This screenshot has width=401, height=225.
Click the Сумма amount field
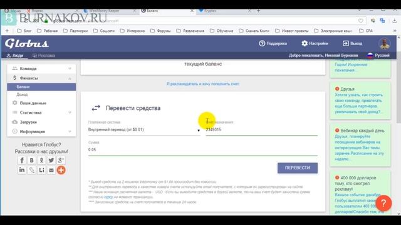[x=203, y=150]
